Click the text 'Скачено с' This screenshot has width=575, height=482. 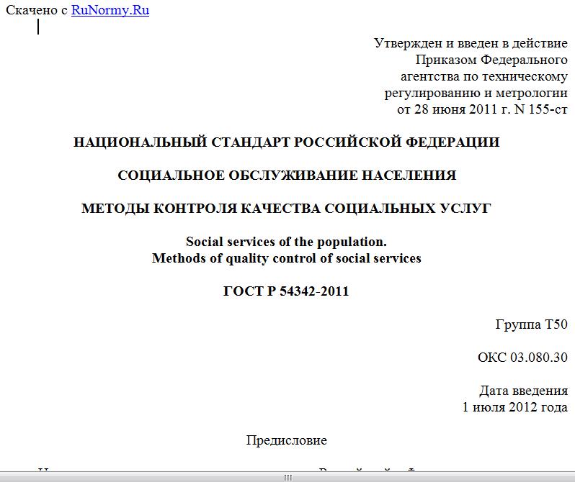[37, 10]
